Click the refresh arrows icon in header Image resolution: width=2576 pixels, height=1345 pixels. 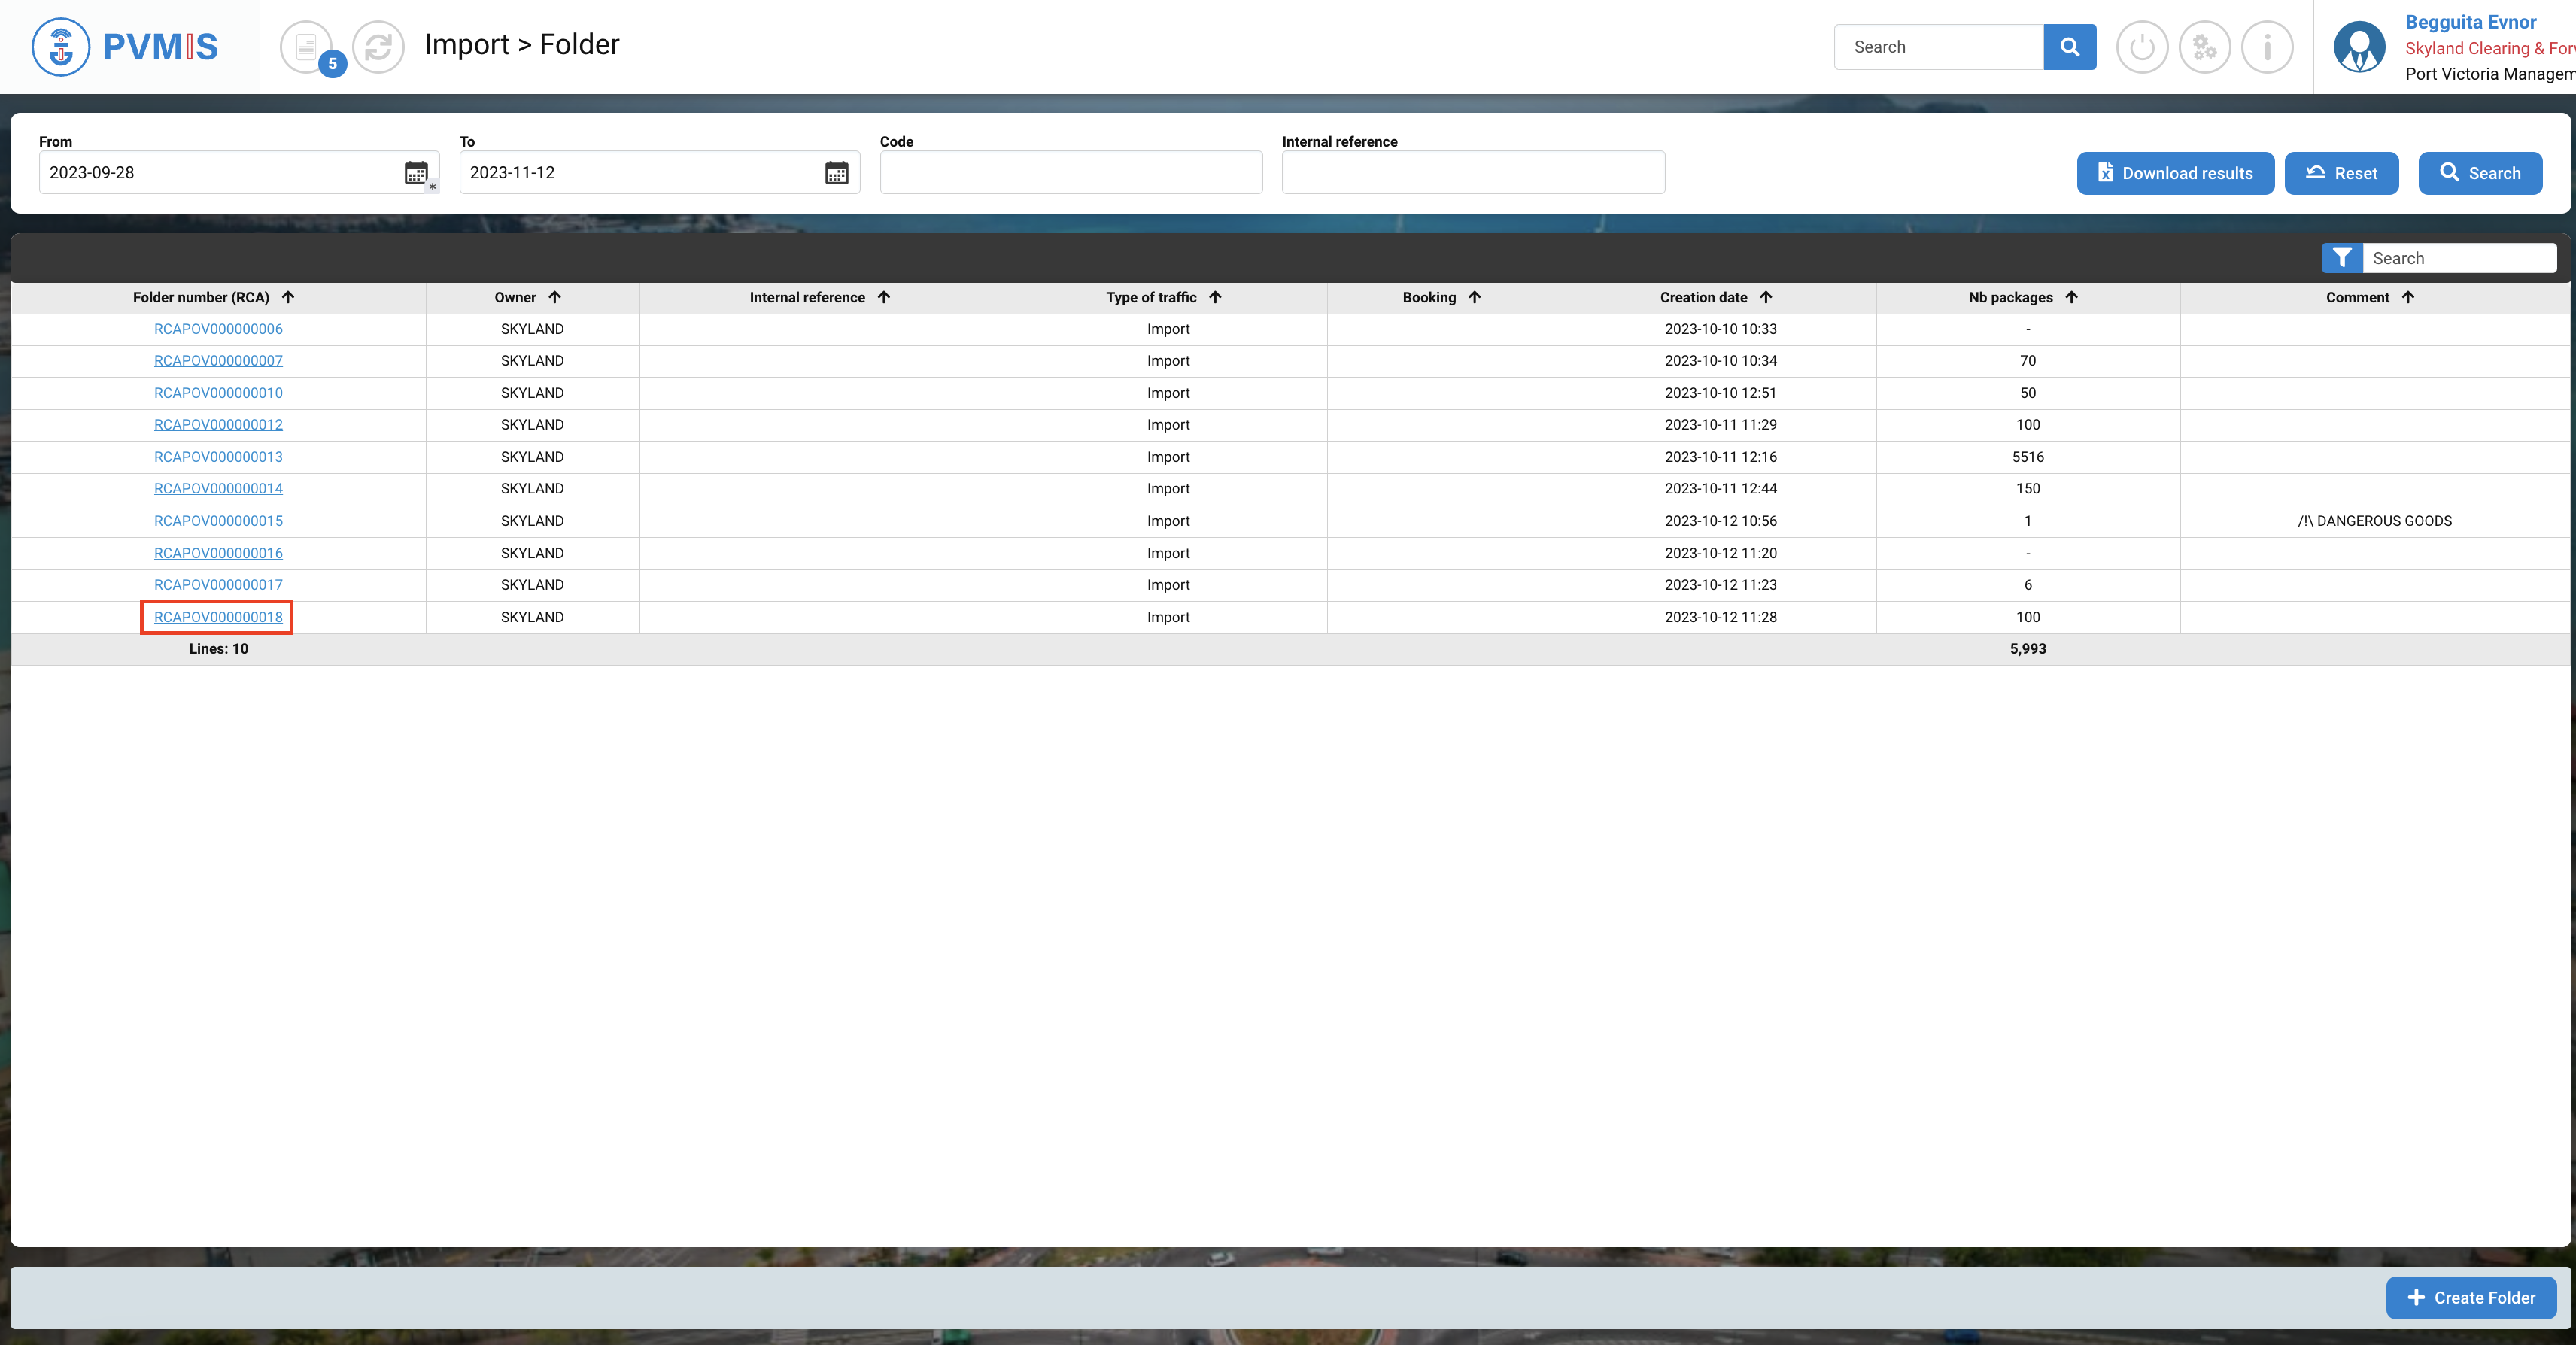pos(378,47)
